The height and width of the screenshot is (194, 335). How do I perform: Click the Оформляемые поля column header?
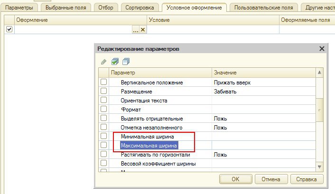pos(307,20)
